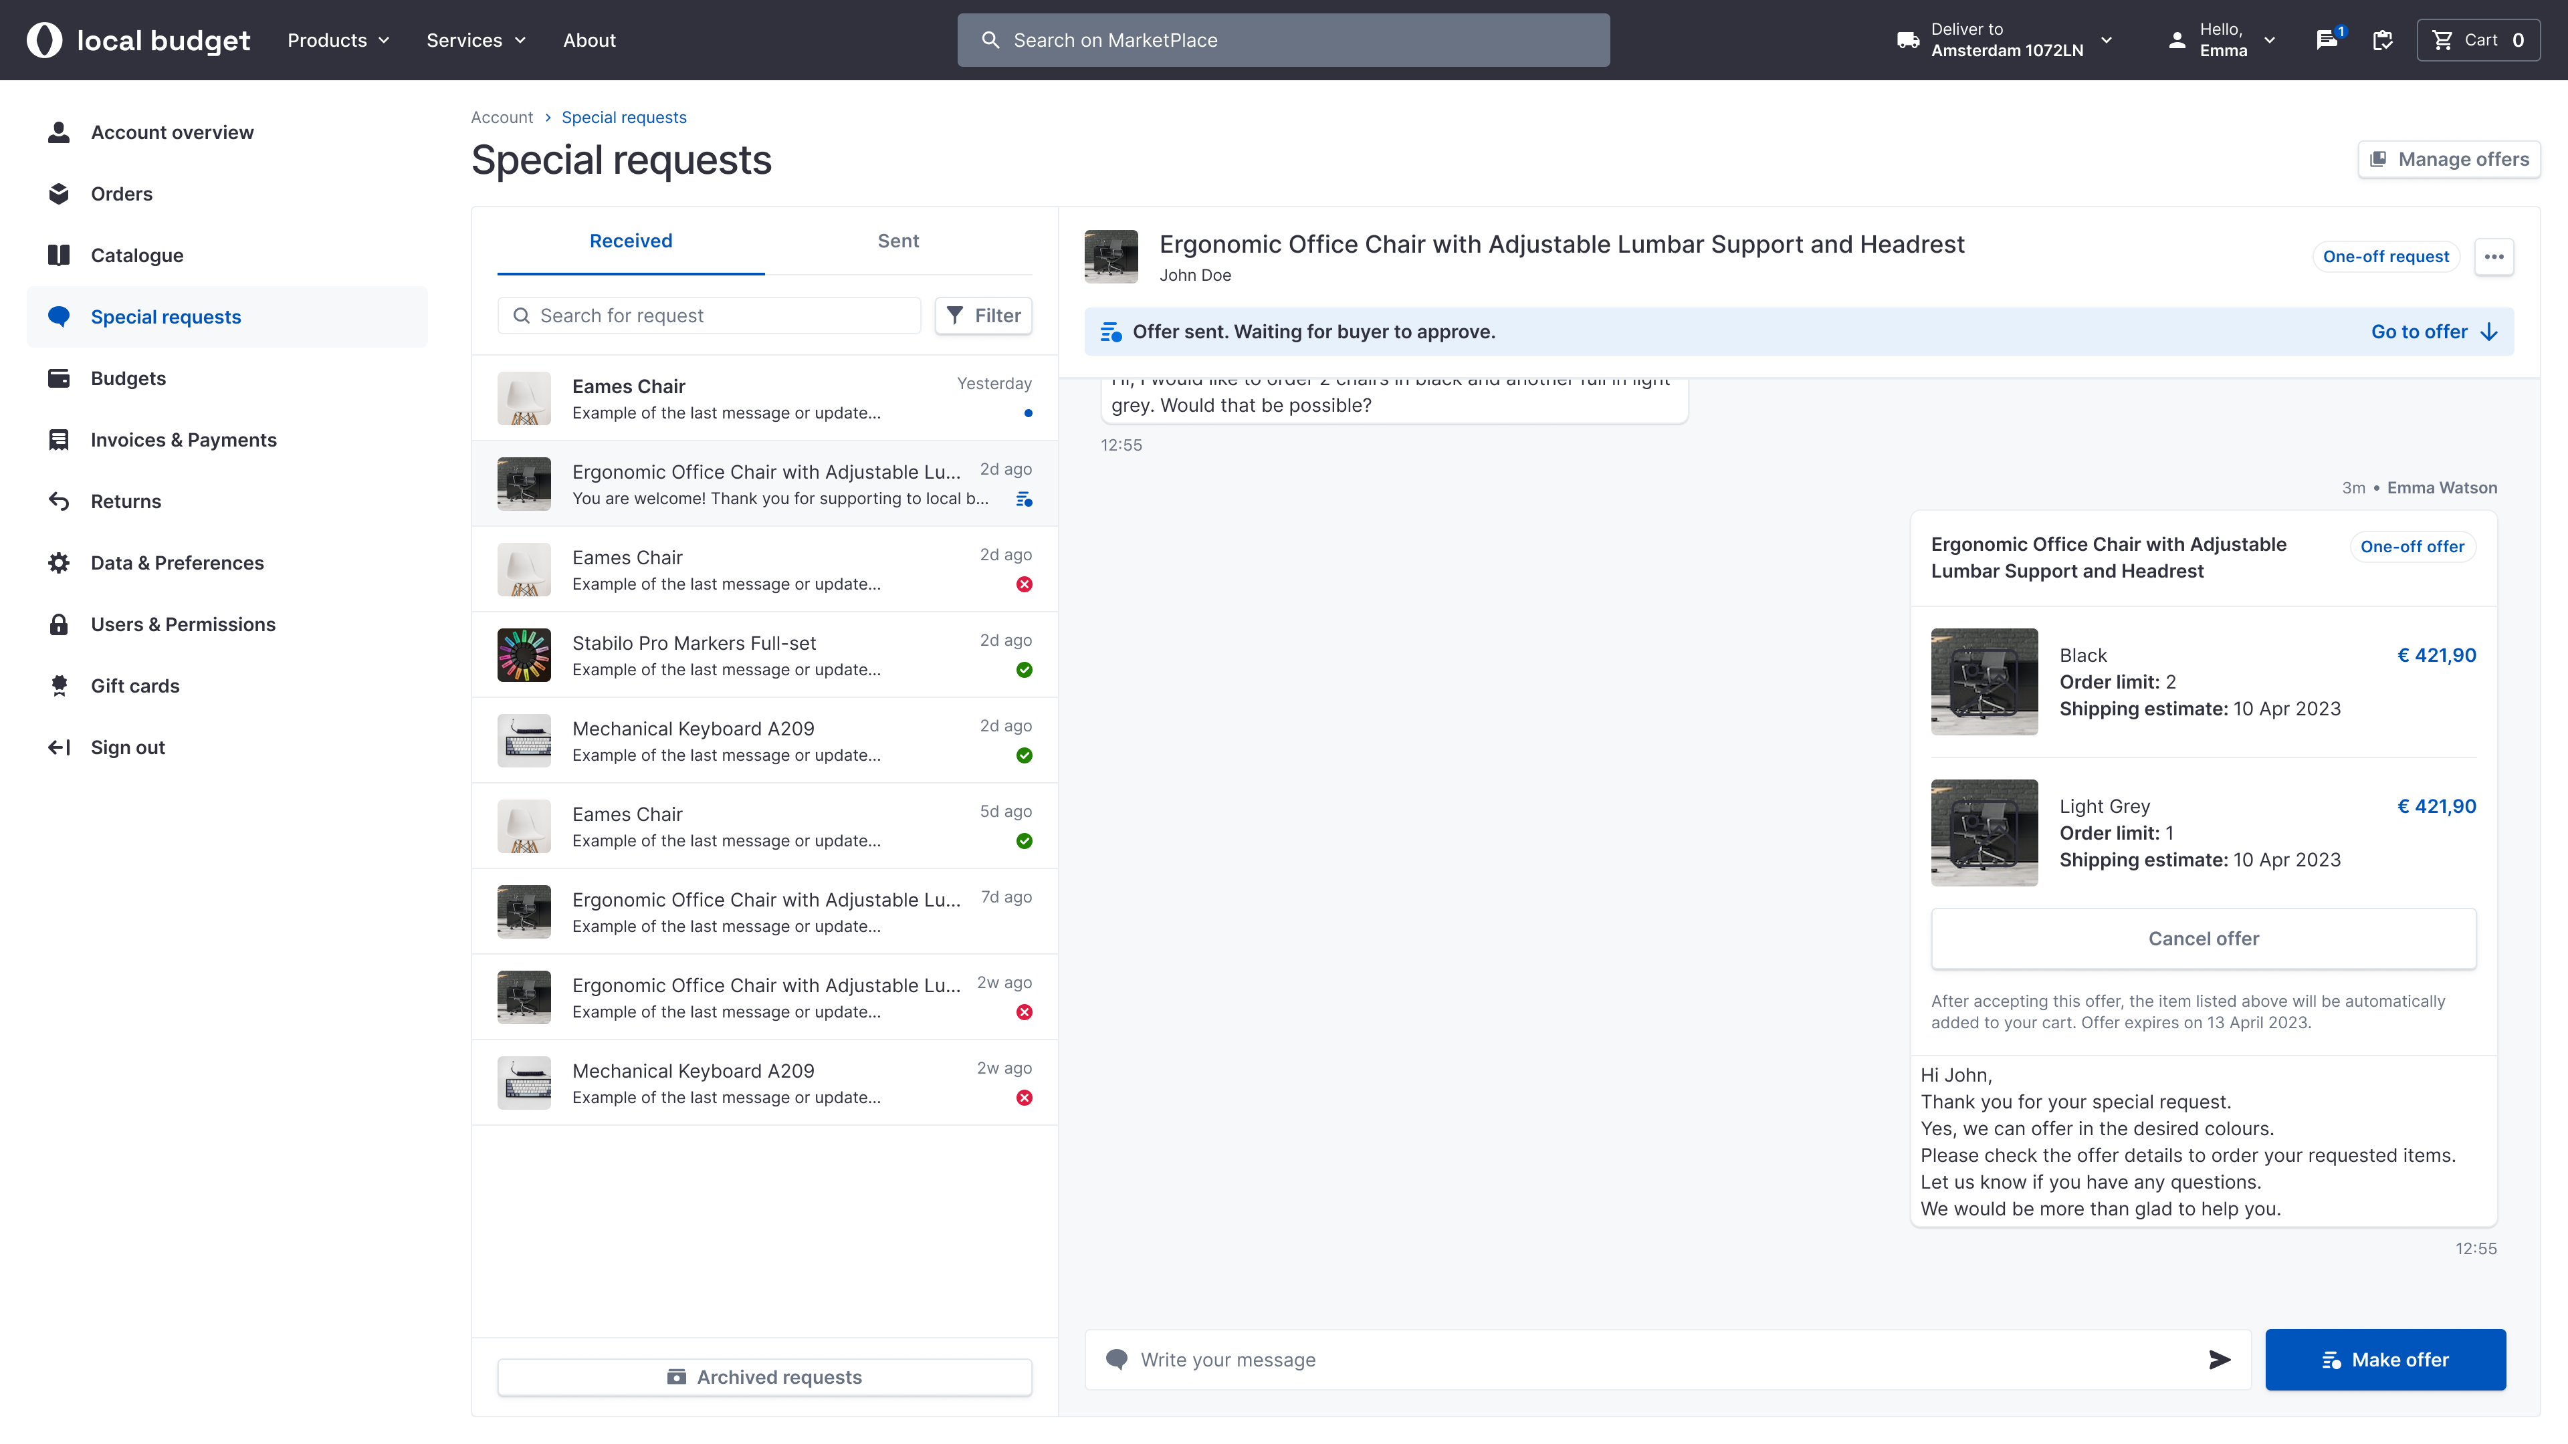Expand the Hello, Emma account menu
The height and width of the screenshot is (1444, 2568).
(x=2222, y=40)
